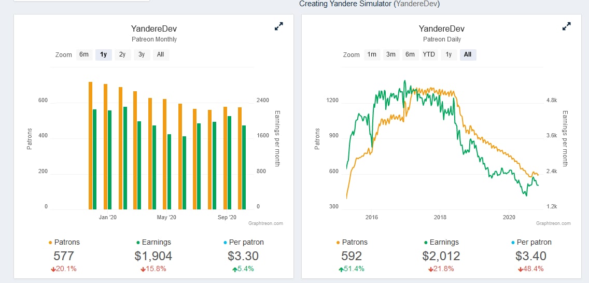The image size is (589, 283).
Task: Open the Graphtreon.com credit under the Daily chart
Action: [x=553, y=223]
